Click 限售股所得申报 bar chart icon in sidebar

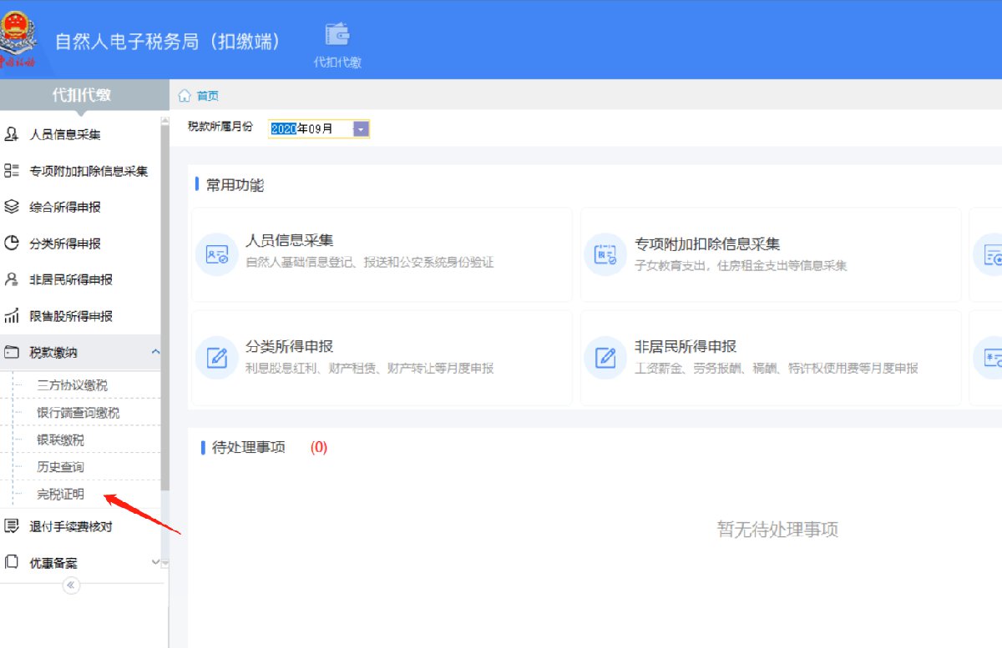12,316
